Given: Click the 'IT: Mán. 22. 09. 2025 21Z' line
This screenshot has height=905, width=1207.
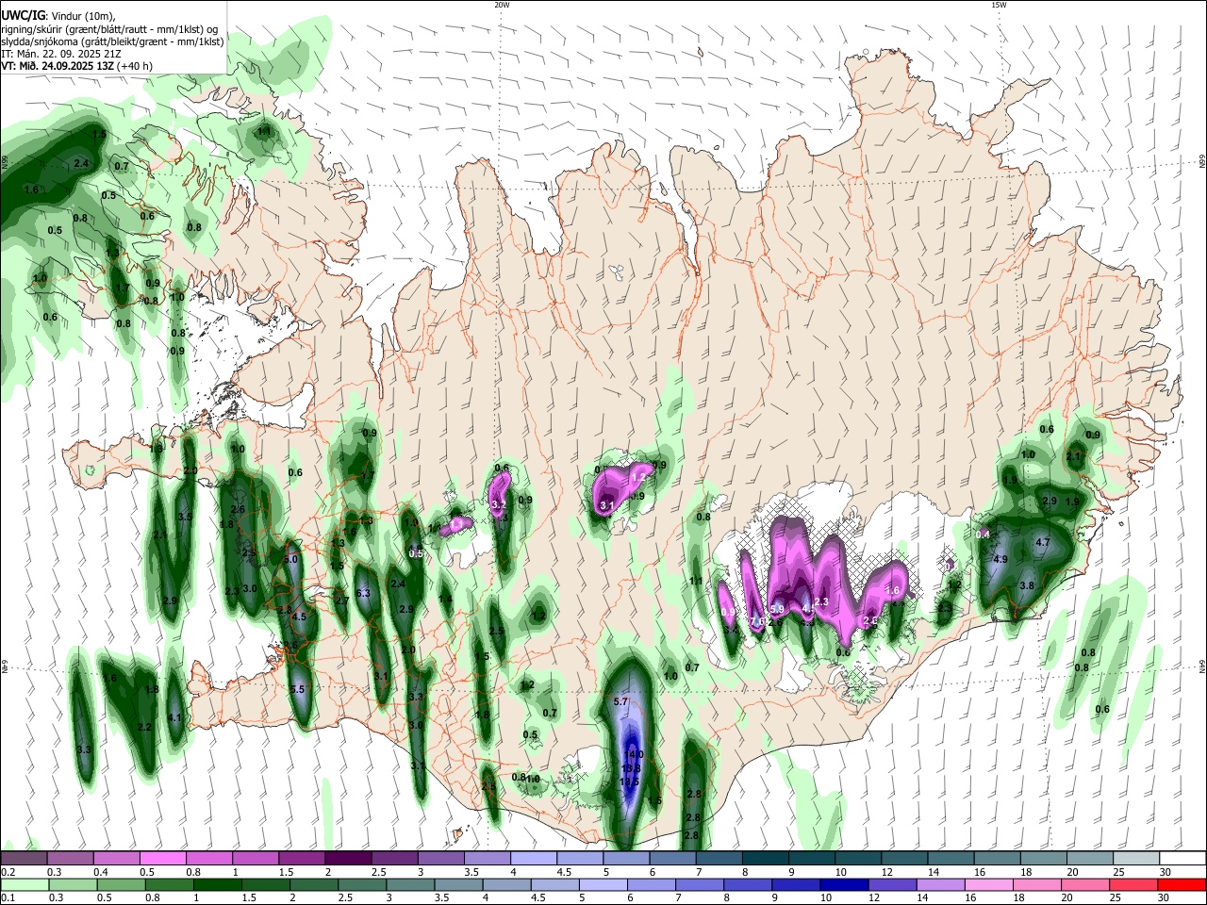Looking at the screenshot, I should tap(61, 54).
